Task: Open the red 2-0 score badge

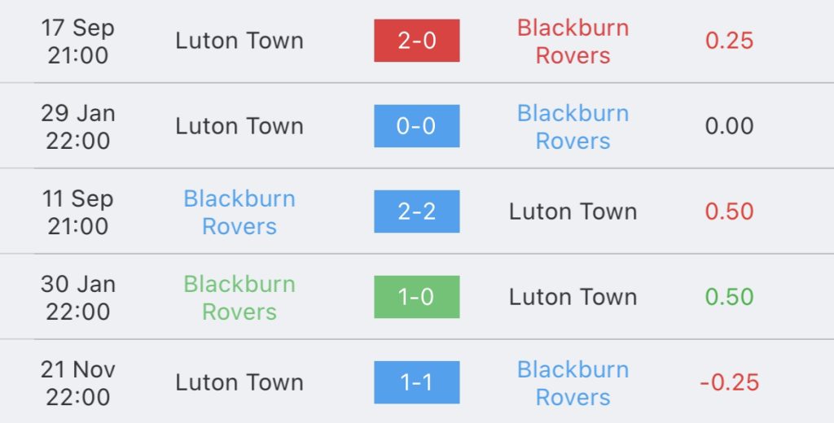Action: click(x=416, y=41)
